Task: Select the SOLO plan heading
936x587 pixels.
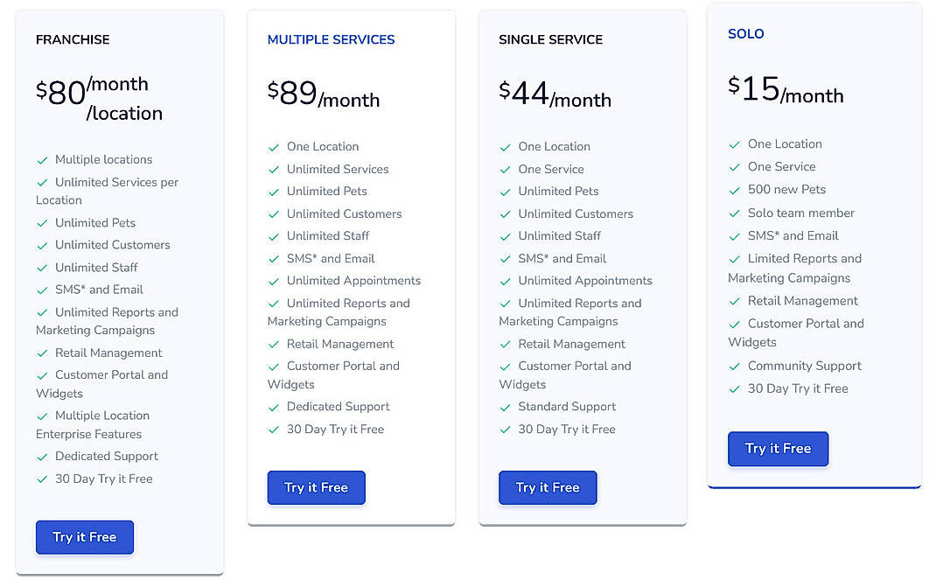Action: pyautogui.click(x=745, y=33)
